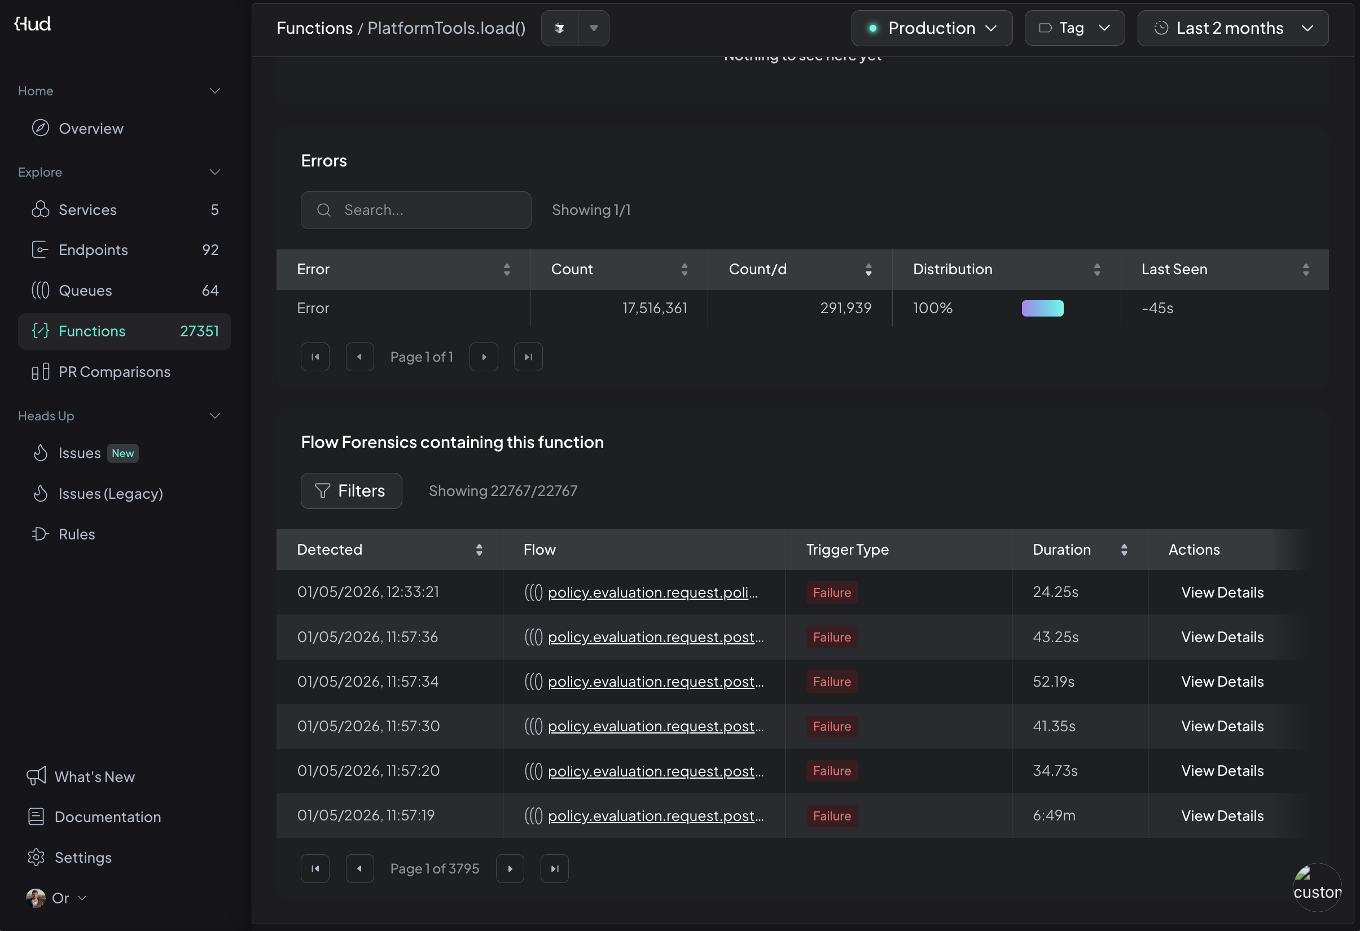Open Issues with the New badge

80,453
